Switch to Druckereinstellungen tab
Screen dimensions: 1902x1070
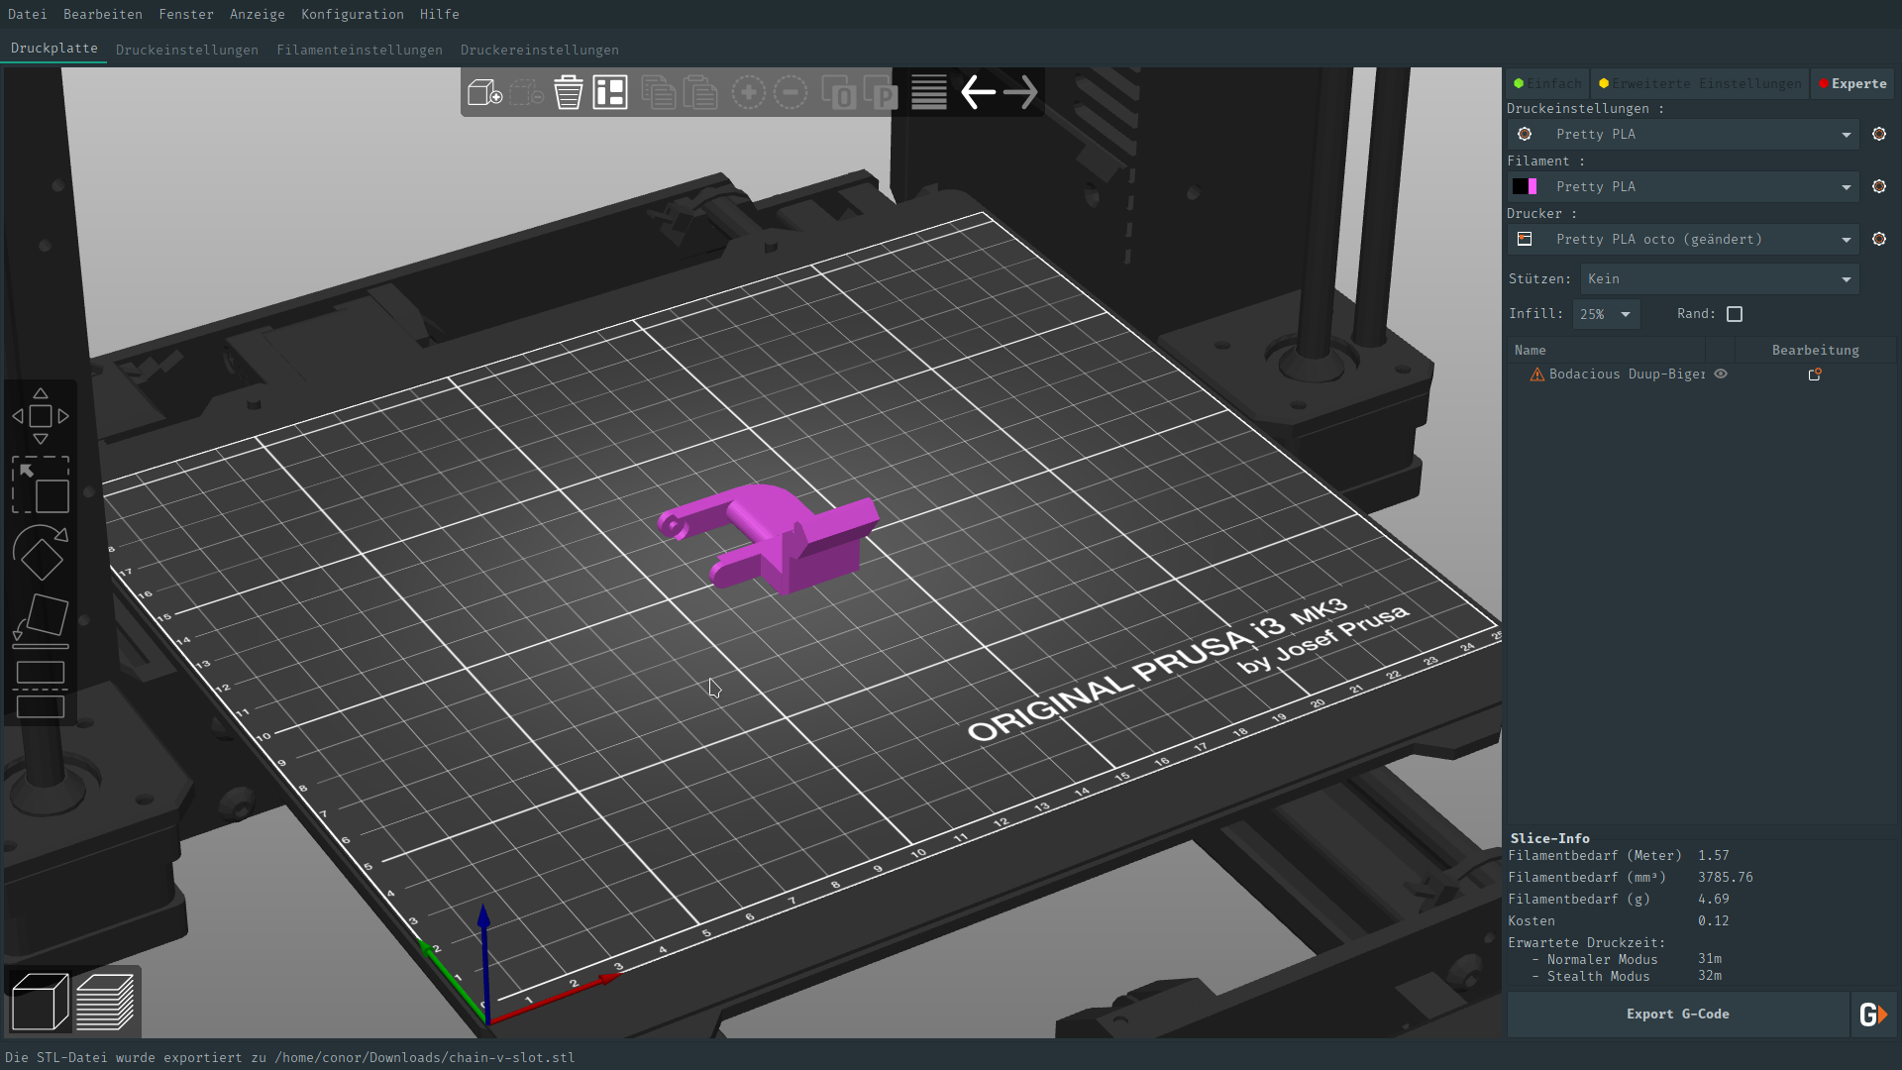coord(540,50)
